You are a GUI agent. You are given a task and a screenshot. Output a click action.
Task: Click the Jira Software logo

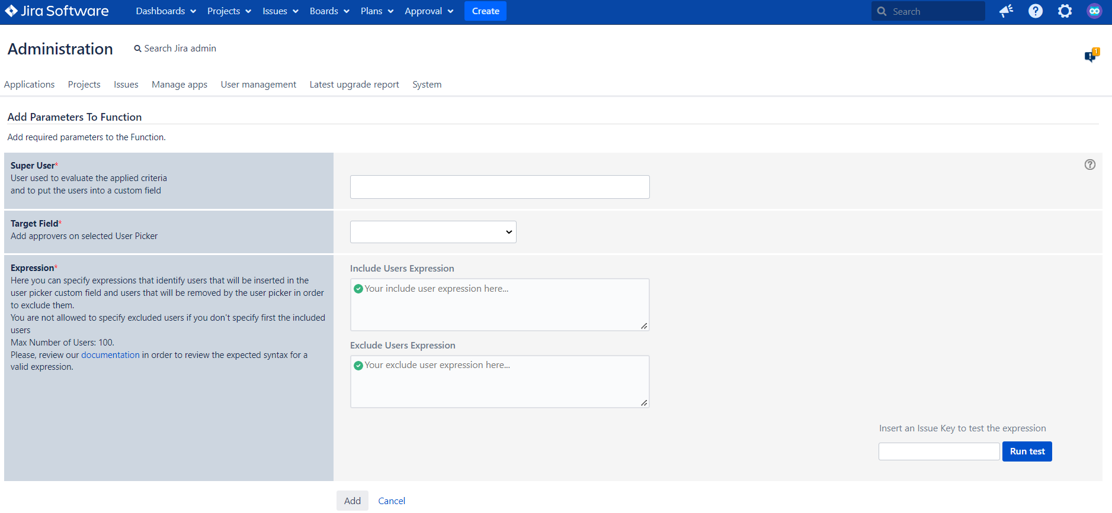click(57, 11)
